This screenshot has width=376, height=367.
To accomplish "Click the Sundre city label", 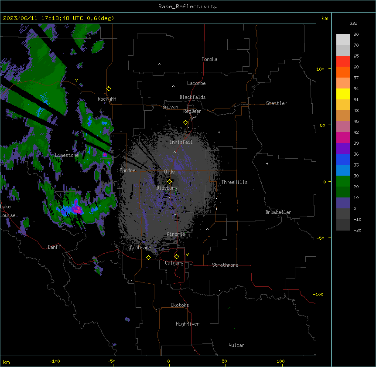I will 127,170.
